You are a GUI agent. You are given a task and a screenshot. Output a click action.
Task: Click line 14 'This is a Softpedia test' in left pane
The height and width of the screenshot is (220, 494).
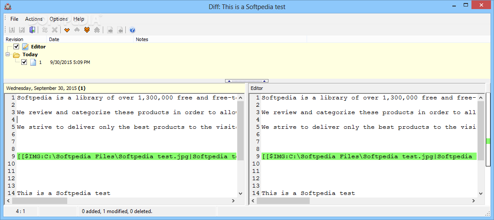(x=64, y=193)
